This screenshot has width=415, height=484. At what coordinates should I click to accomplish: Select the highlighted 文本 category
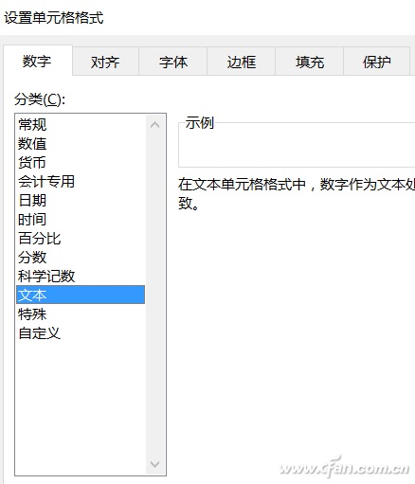[x=81, y=295]
